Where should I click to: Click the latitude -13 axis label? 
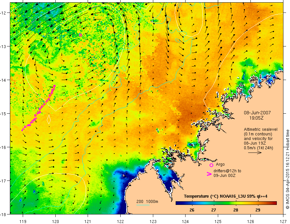click(x=4, y=46)
